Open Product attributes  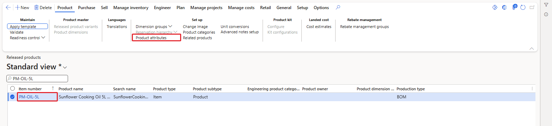pyautogui.click(x=151, y=38)
